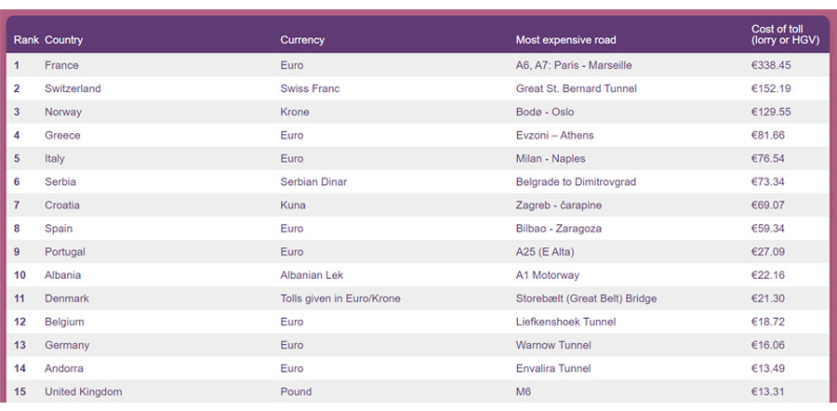Click the Liefkenshoek Tunnel road cell

(566, 322)
